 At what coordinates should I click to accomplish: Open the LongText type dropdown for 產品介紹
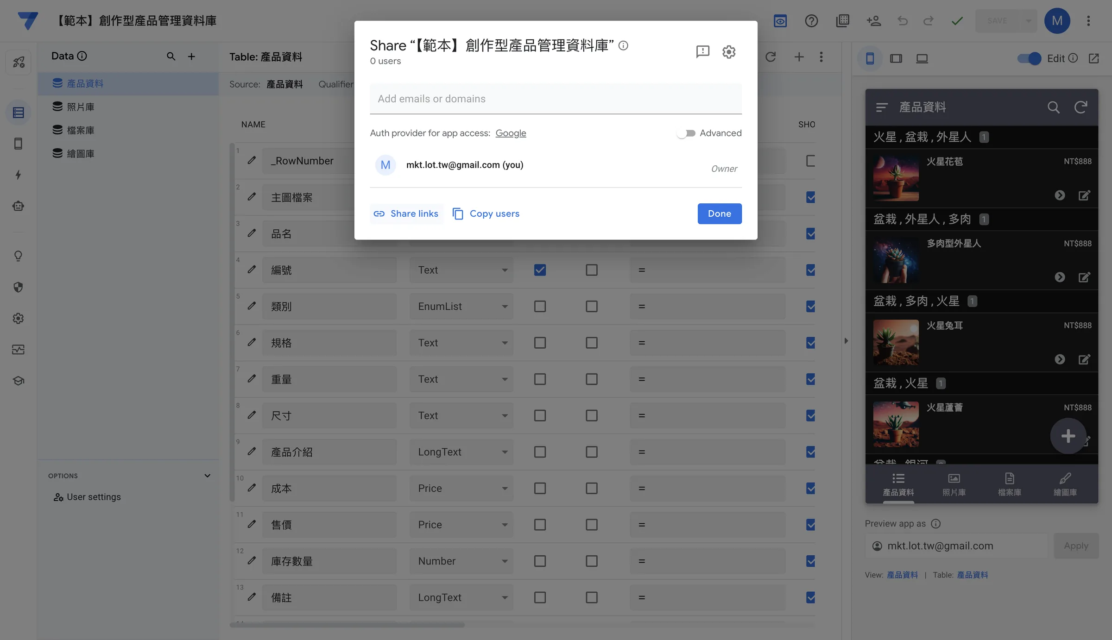(x=461, y=452)
